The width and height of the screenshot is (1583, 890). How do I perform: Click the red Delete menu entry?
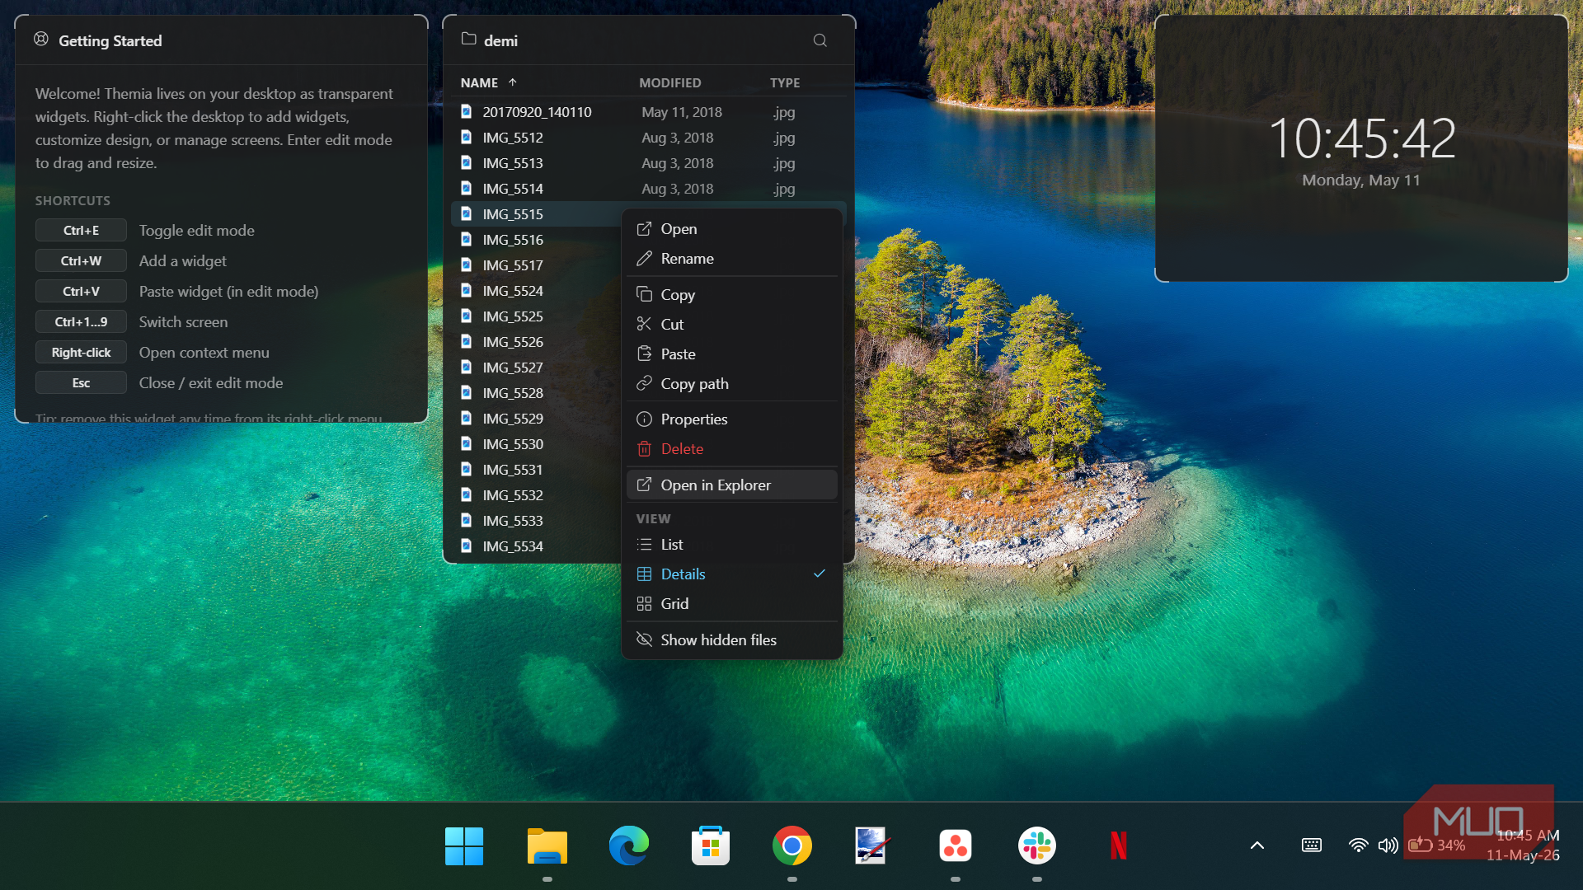(x=732, y=449)
